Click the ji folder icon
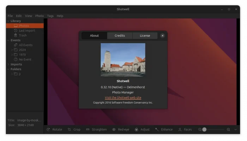Image resolution: width=247 pixels, height=141 pixels. click(16, 74)
